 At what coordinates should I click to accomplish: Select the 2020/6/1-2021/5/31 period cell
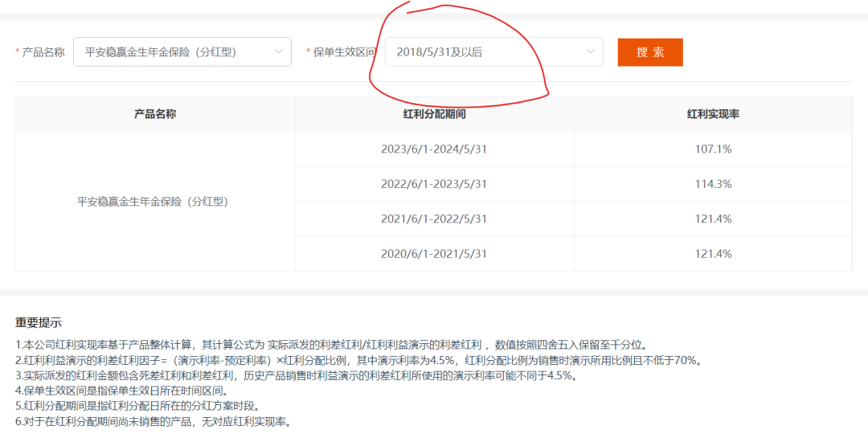coord(434,254)
